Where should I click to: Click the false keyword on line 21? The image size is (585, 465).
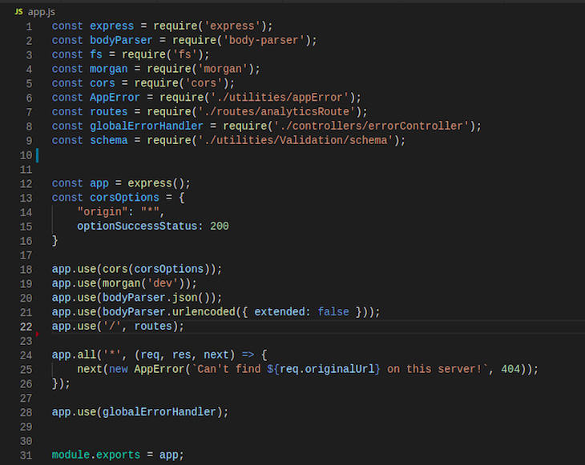point(333,312)
